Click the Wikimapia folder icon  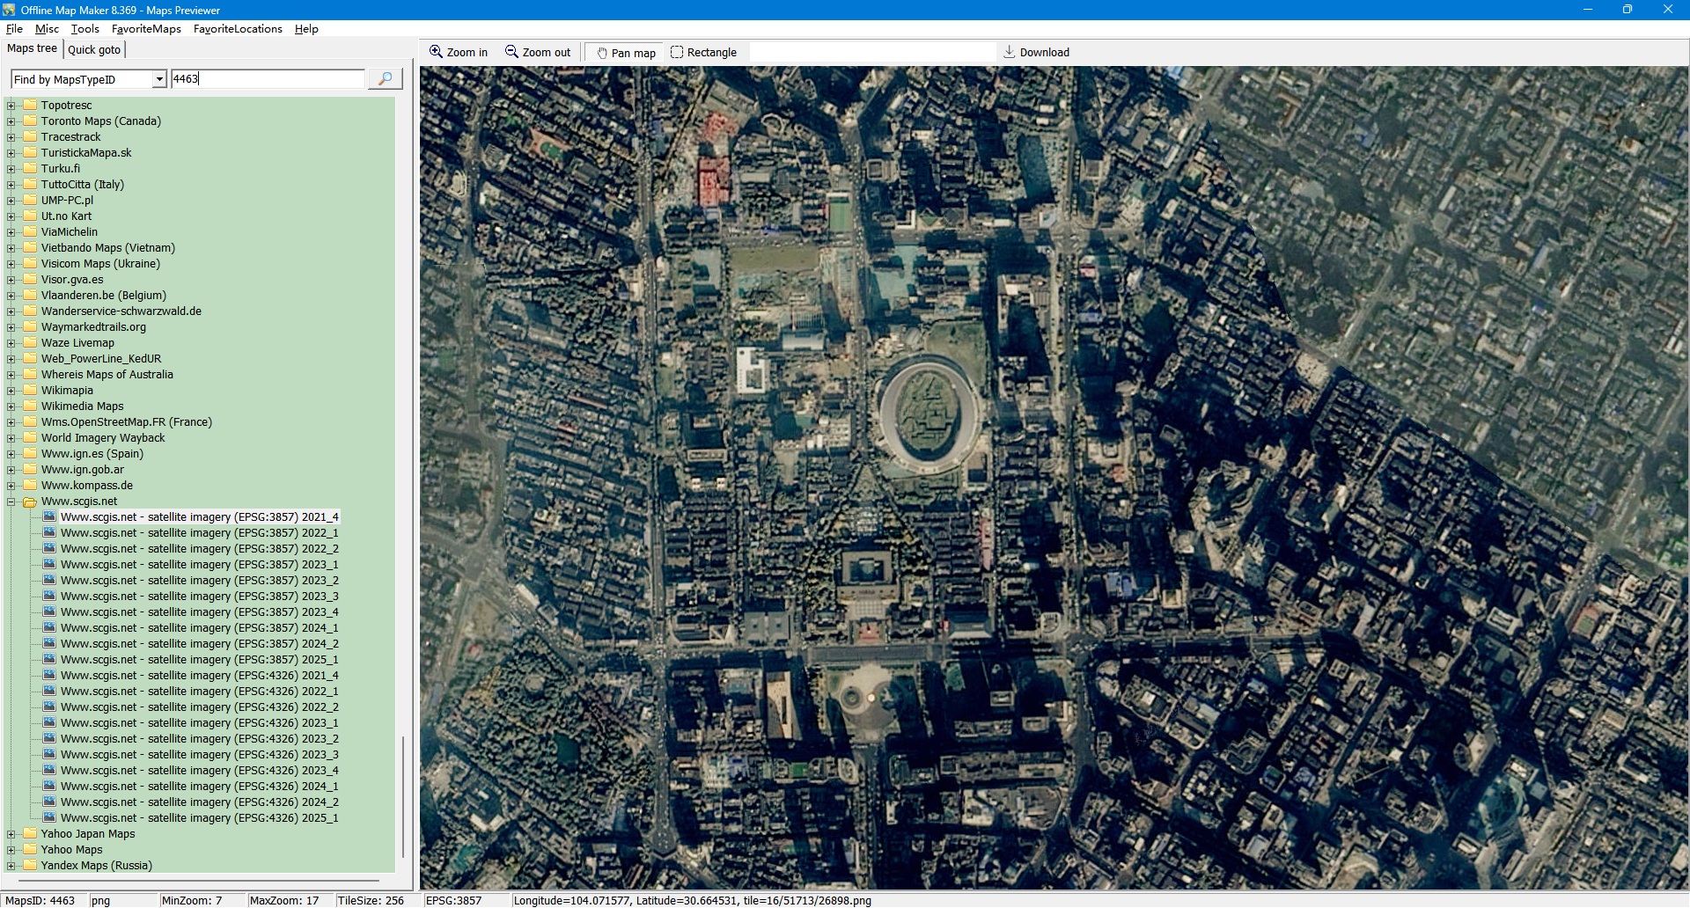[x=30, y=391]
